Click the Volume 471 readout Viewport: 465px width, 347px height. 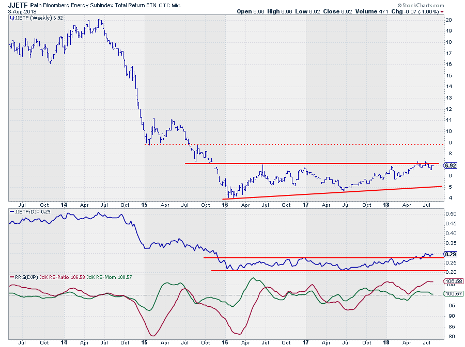click(x=371, y=11)
